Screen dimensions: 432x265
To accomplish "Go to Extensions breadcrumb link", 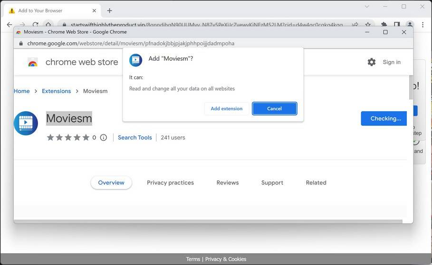I will [56, 91].
